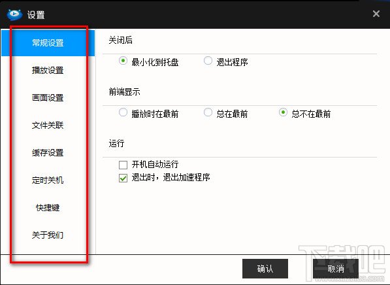This screenshot has height=285, width=390.
Task: Choose the 退出程序 radio option
Action: [x=208, y=61]
